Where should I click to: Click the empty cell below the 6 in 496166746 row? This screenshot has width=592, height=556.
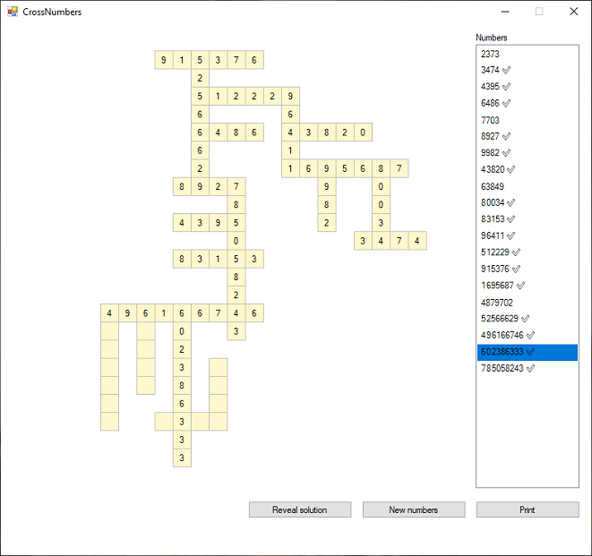(146, 331)
